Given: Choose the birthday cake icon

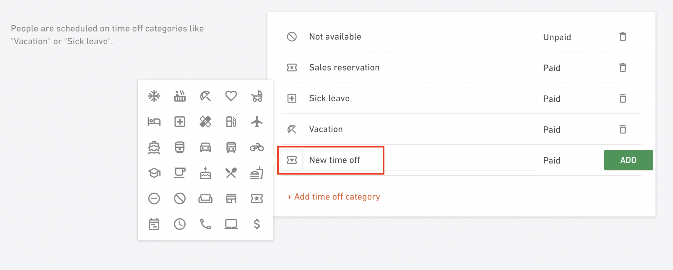Looking at the screenshot, I should coord(205,173).
